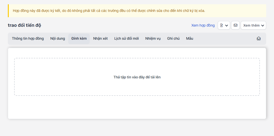Click the open envelope icon in tab bar

pos(259,39)
